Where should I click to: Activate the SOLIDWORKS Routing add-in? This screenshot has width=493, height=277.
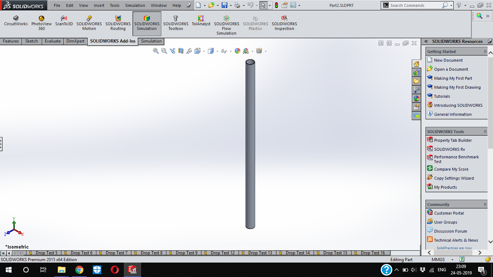[118, 23]
